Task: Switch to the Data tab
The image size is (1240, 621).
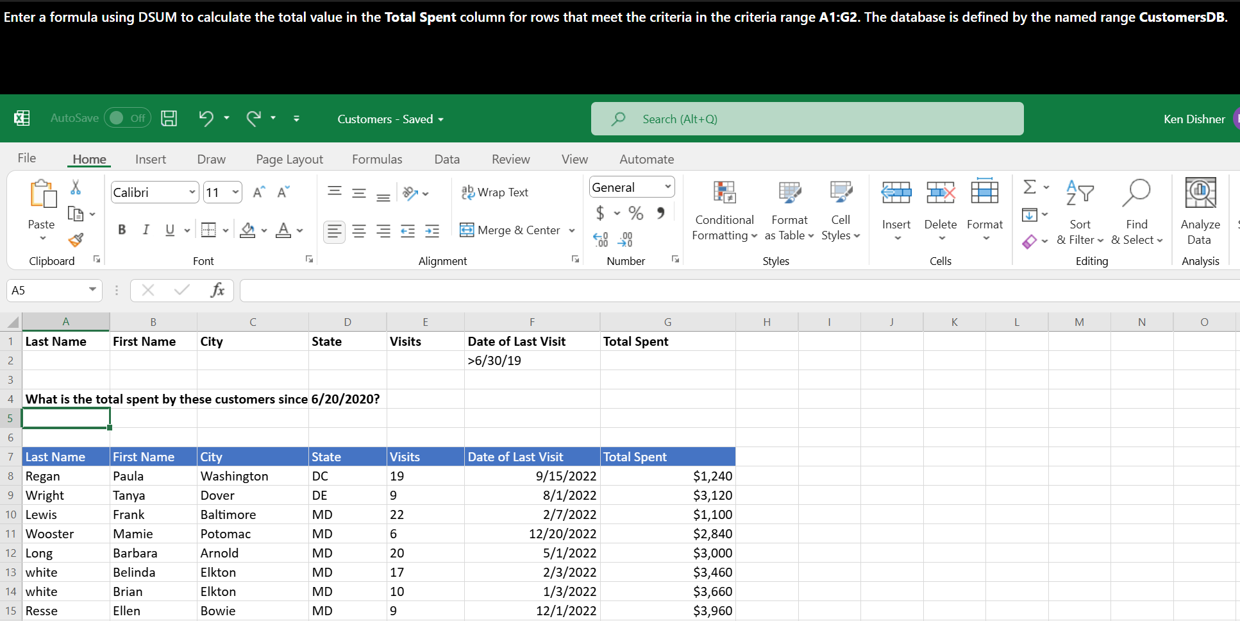Action: tap(447, 159)
